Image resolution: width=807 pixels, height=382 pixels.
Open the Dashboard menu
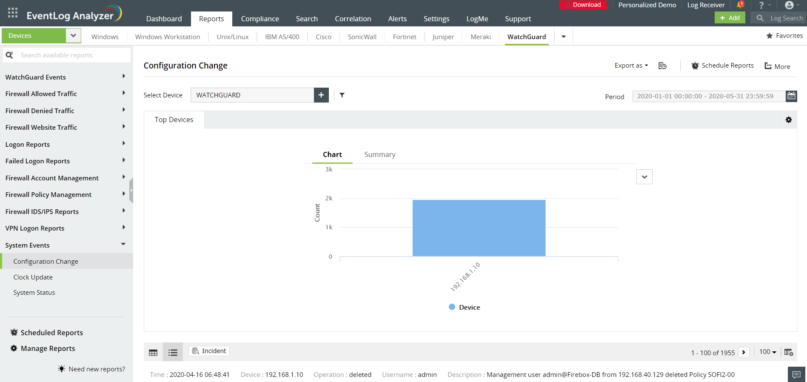(164, 19)
